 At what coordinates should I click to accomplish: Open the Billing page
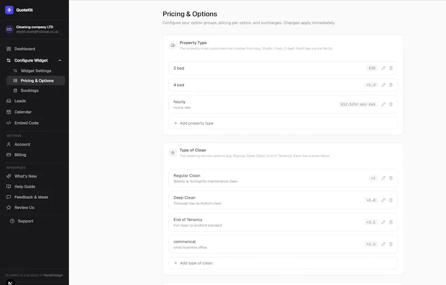coord(20,155)
